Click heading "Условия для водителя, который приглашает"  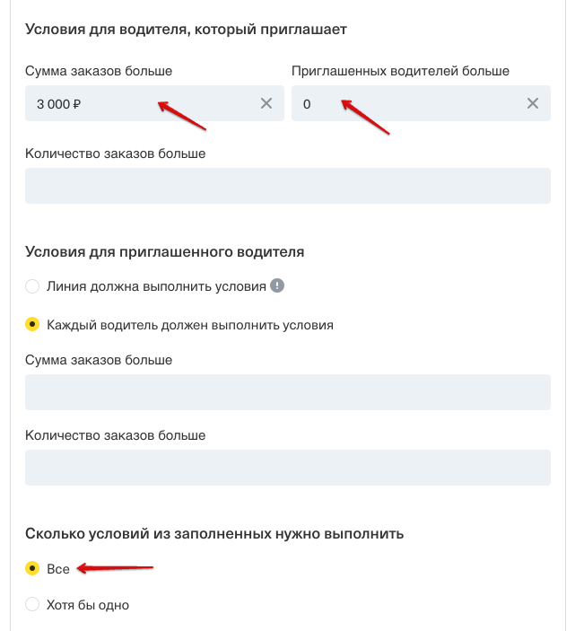coord(186,30)
